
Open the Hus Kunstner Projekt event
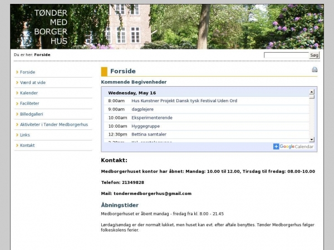point(184,101)
